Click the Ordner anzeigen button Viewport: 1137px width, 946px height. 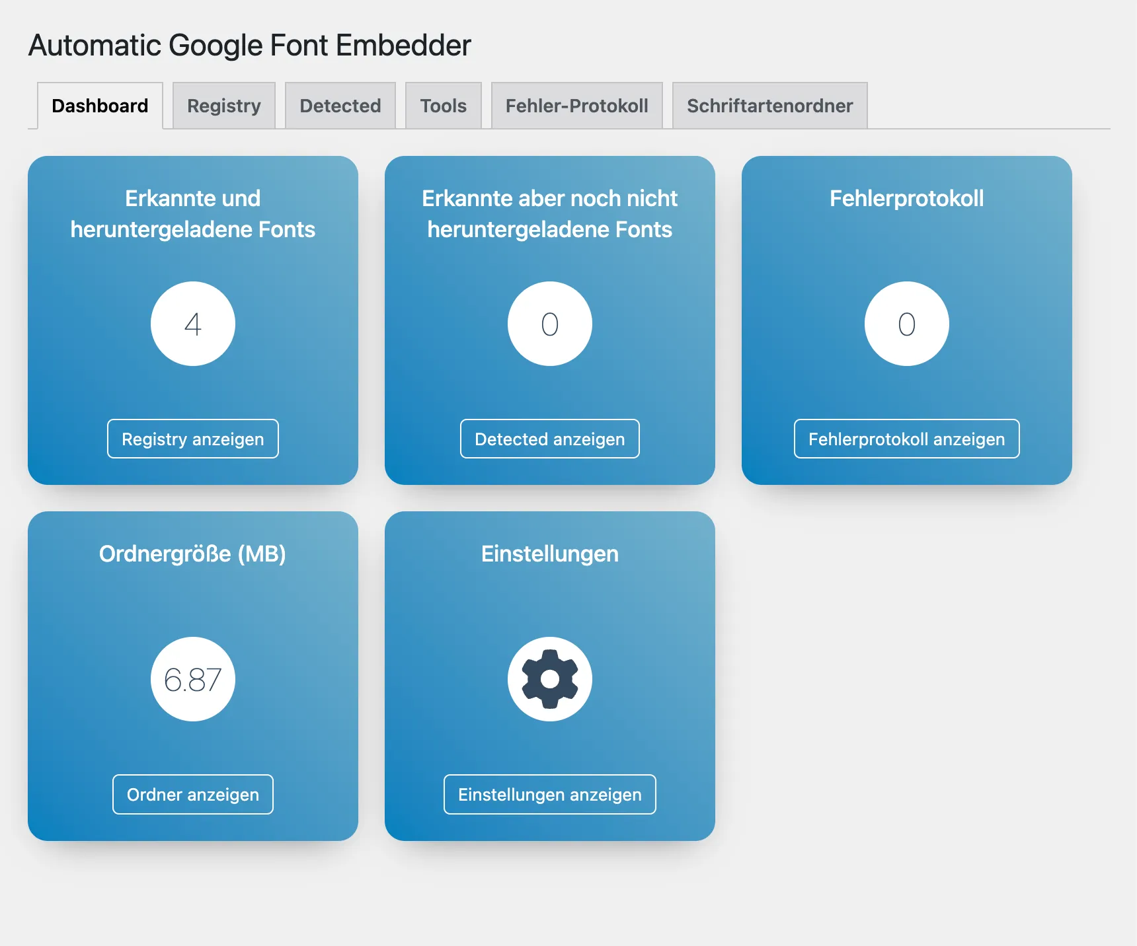[193, 794]
